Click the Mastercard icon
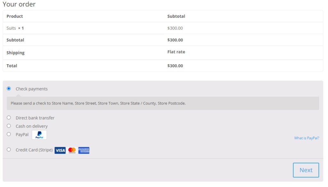The width and height of the screenshot is (328, 187). [72, 150]
